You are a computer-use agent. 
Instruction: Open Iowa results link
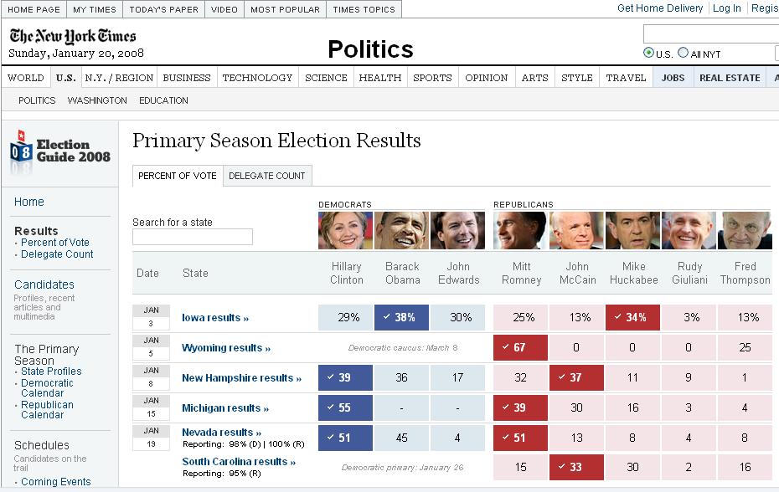215,318
